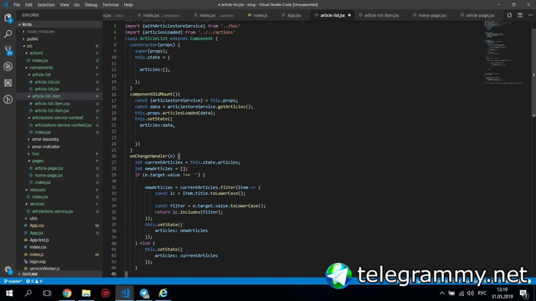536x301 pixels.
Task: Open the Selection menu
Action: [x=46, y=5]
